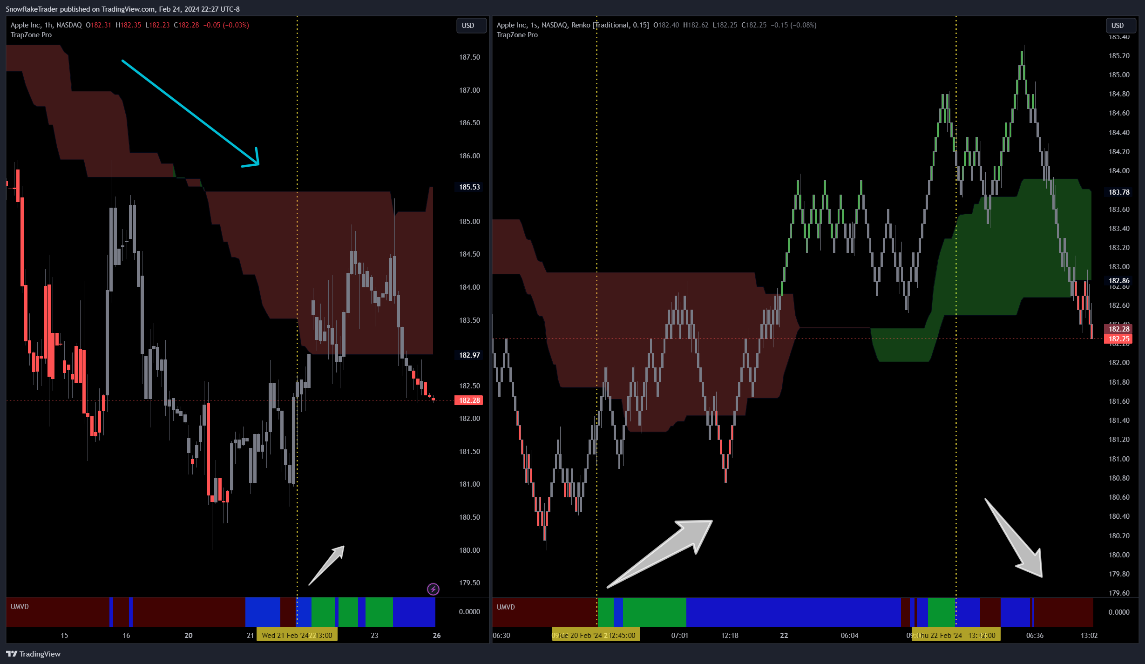Image resolution: width=1145 pixels, height=664 pixels.
Task: Click the 185.53 price label on the 1h axis
Action: point(469,187)
